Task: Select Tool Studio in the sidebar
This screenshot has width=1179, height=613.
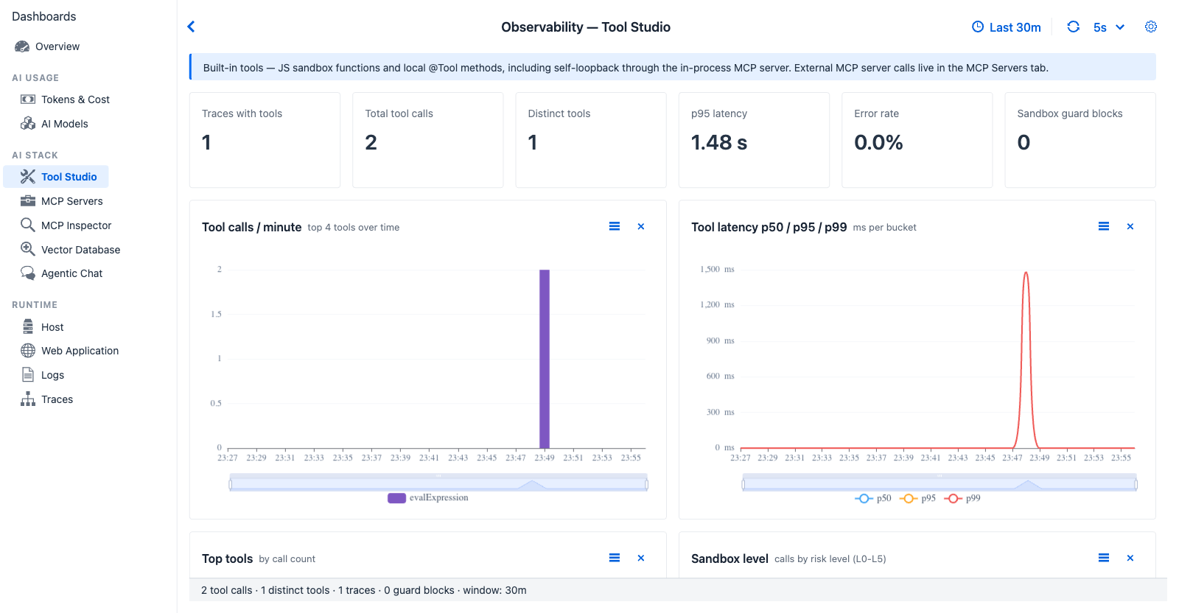Action: [x=56, y=177]
